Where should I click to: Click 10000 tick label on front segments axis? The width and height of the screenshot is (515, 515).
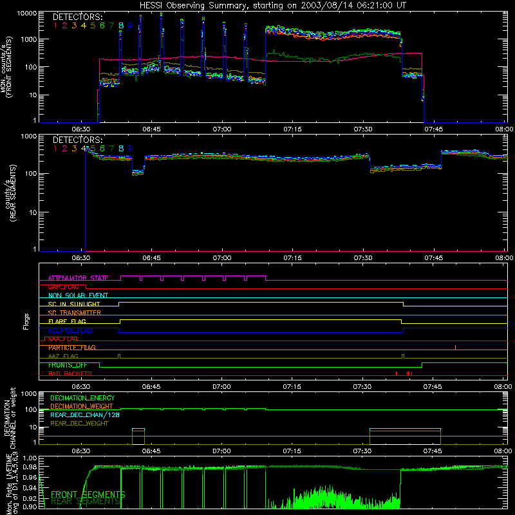coord(26,14)
